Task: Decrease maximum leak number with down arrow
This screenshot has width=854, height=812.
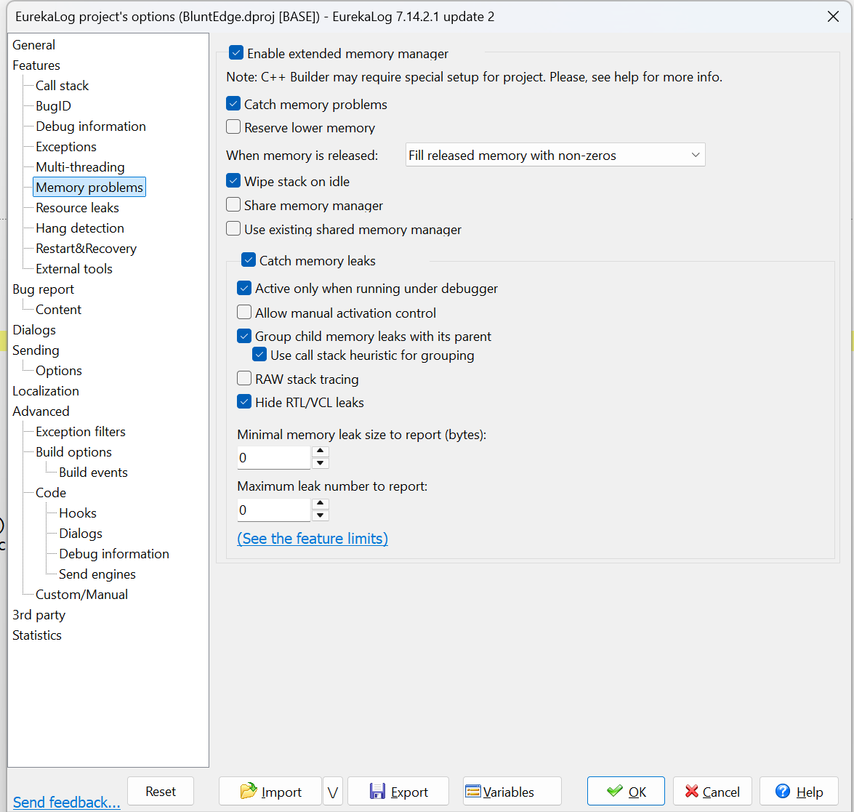Action: (321, 515)
